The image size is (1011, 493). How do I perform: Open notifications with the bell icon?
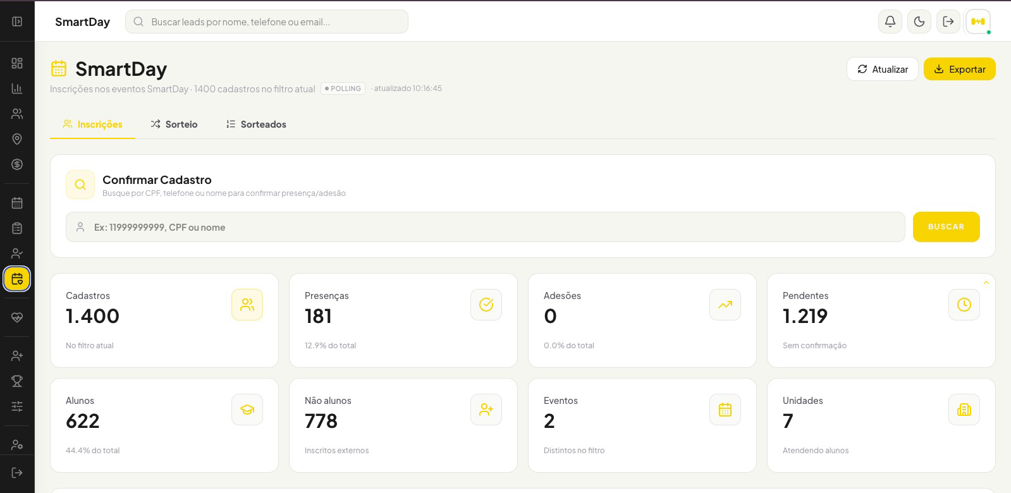point(890,21)
